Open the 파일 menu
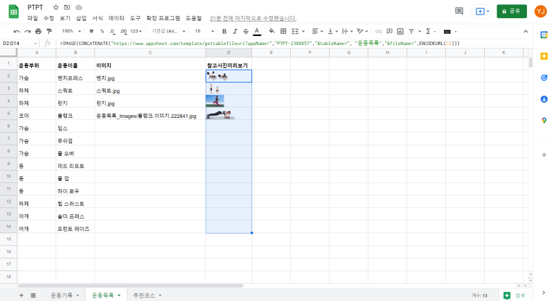 click(33, 18)
